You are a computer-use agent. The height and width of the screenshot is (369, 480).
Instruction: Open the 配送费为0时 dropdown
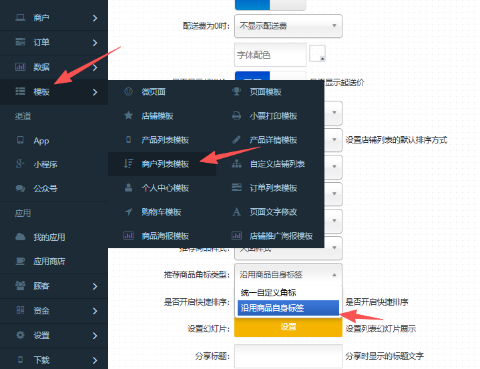288,26
